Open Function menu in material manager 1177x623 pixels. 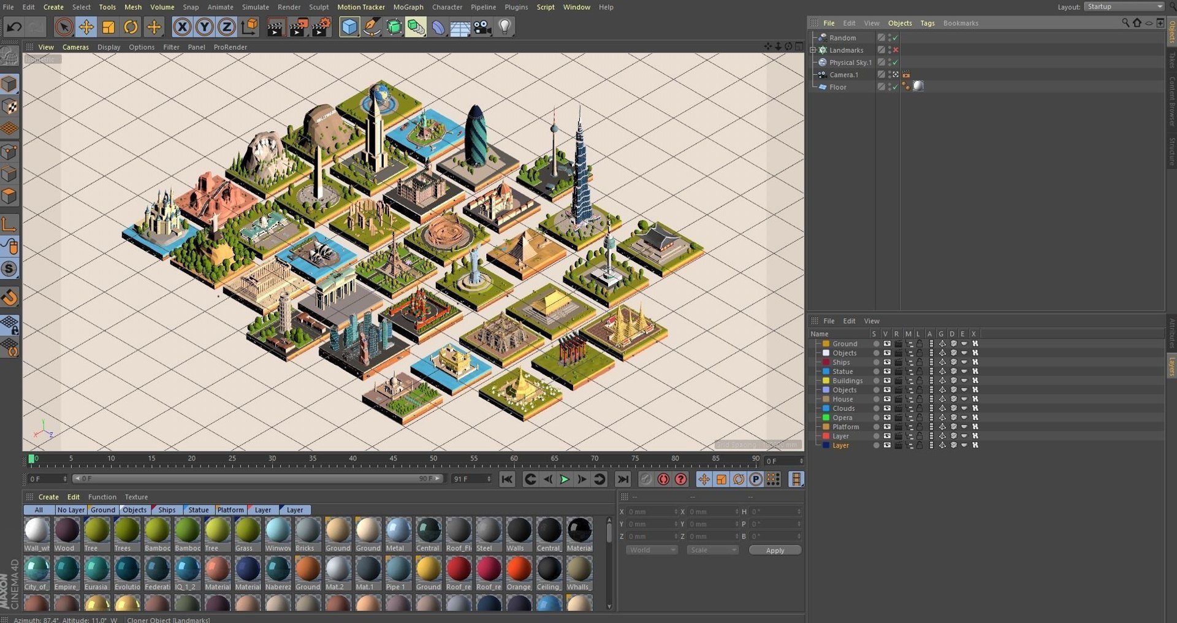click(x=102, y=497)
